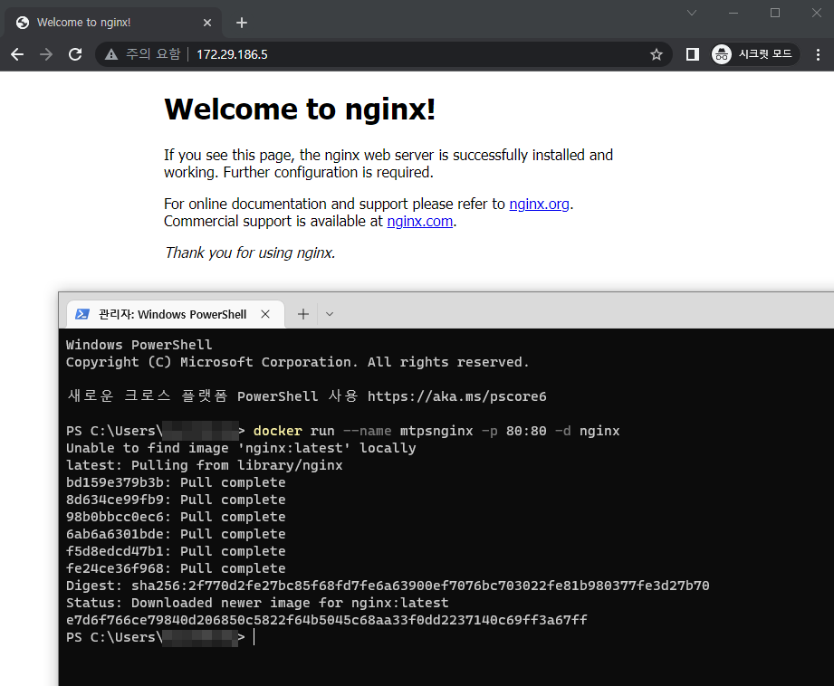834x686 pixels.
Task: Click 'Thank you for using nginx.' text
Action: [250, 252]
